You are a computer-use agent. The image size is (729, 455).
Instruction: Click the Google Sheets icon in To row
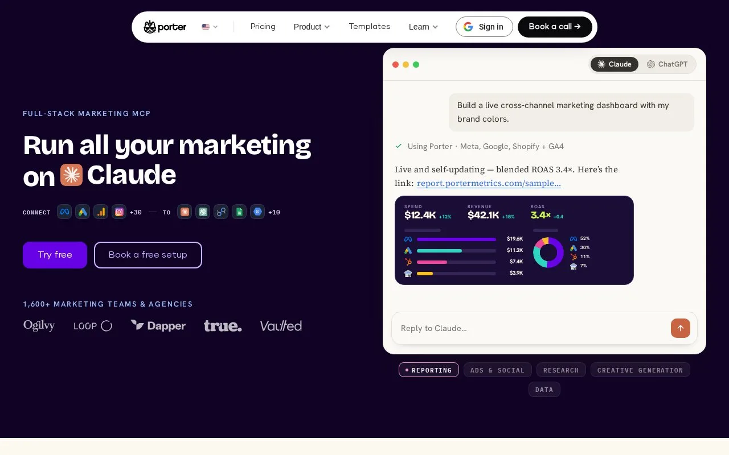(x=239, y=212)
